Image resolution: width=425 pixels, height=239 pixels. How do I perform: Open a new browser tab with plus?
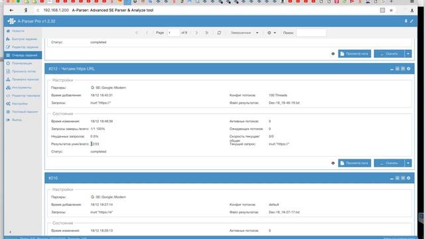391,1
